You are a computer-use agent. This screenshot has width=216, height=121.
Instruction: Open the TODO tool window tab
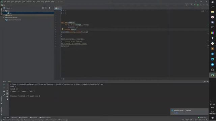coord(14,118)
